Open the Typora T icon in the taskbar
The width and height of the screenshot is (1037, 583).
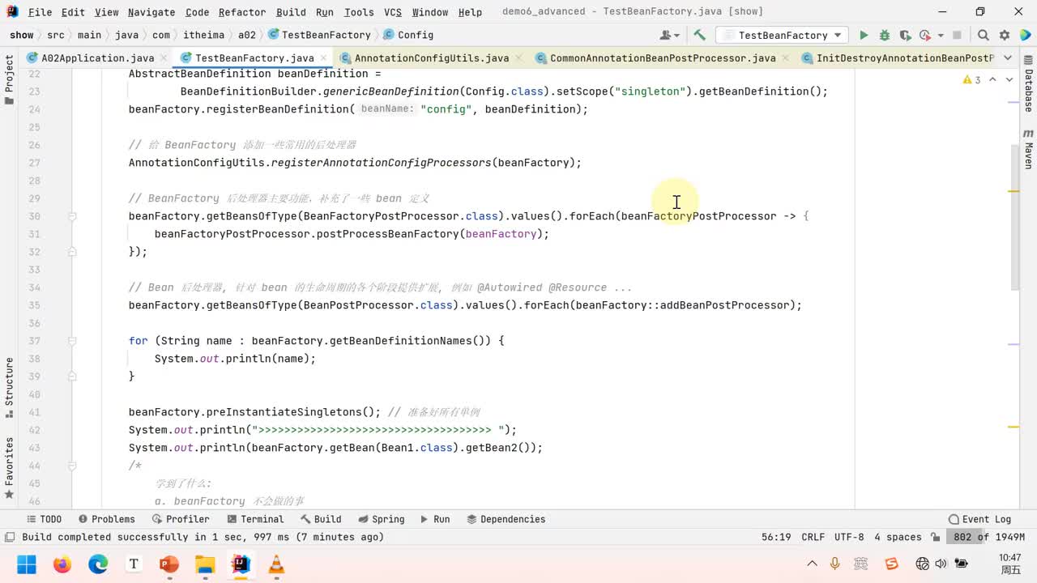tap(134, 564)
